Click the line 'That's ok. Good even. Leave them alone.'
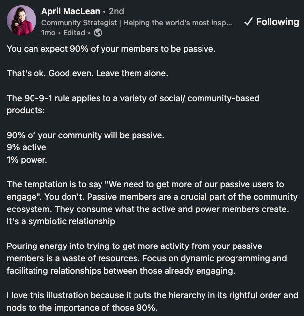 pos(87,73)
